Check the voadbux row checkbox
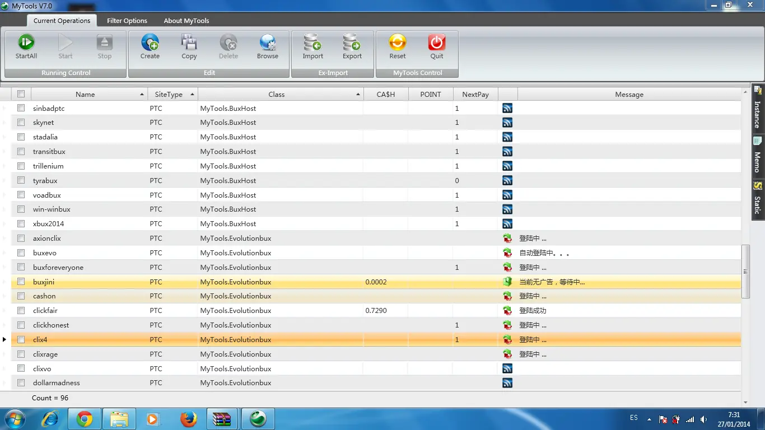 (21, 195)
